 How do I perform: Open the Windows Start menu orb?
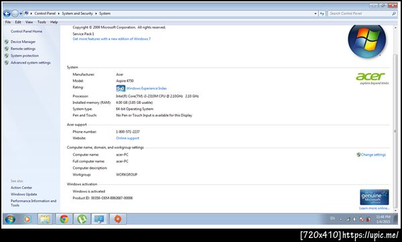(10, 219)
